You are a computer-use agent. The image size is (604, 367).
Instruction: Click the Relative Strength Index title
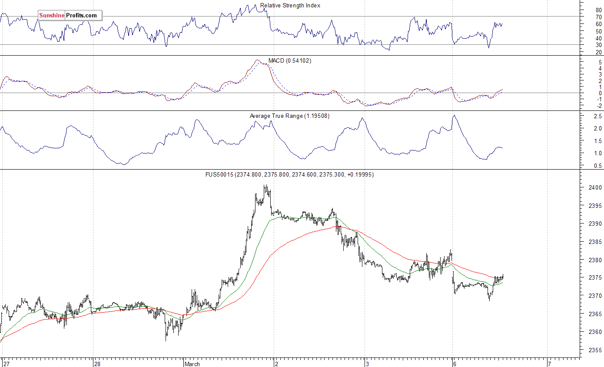pos(290,6)
